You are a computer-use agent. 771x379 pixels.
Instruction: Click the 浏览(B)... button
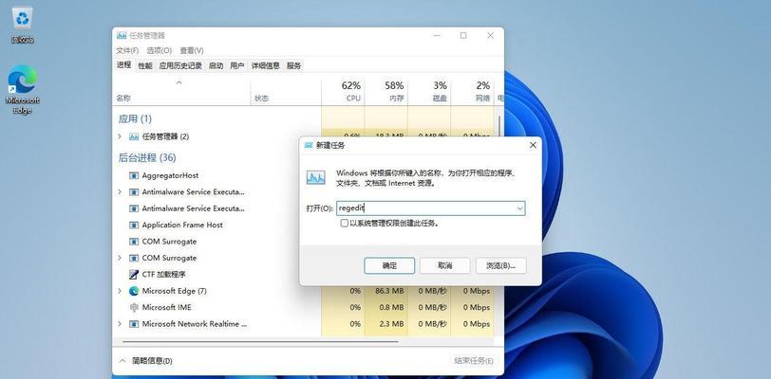[x=501, y=265]
